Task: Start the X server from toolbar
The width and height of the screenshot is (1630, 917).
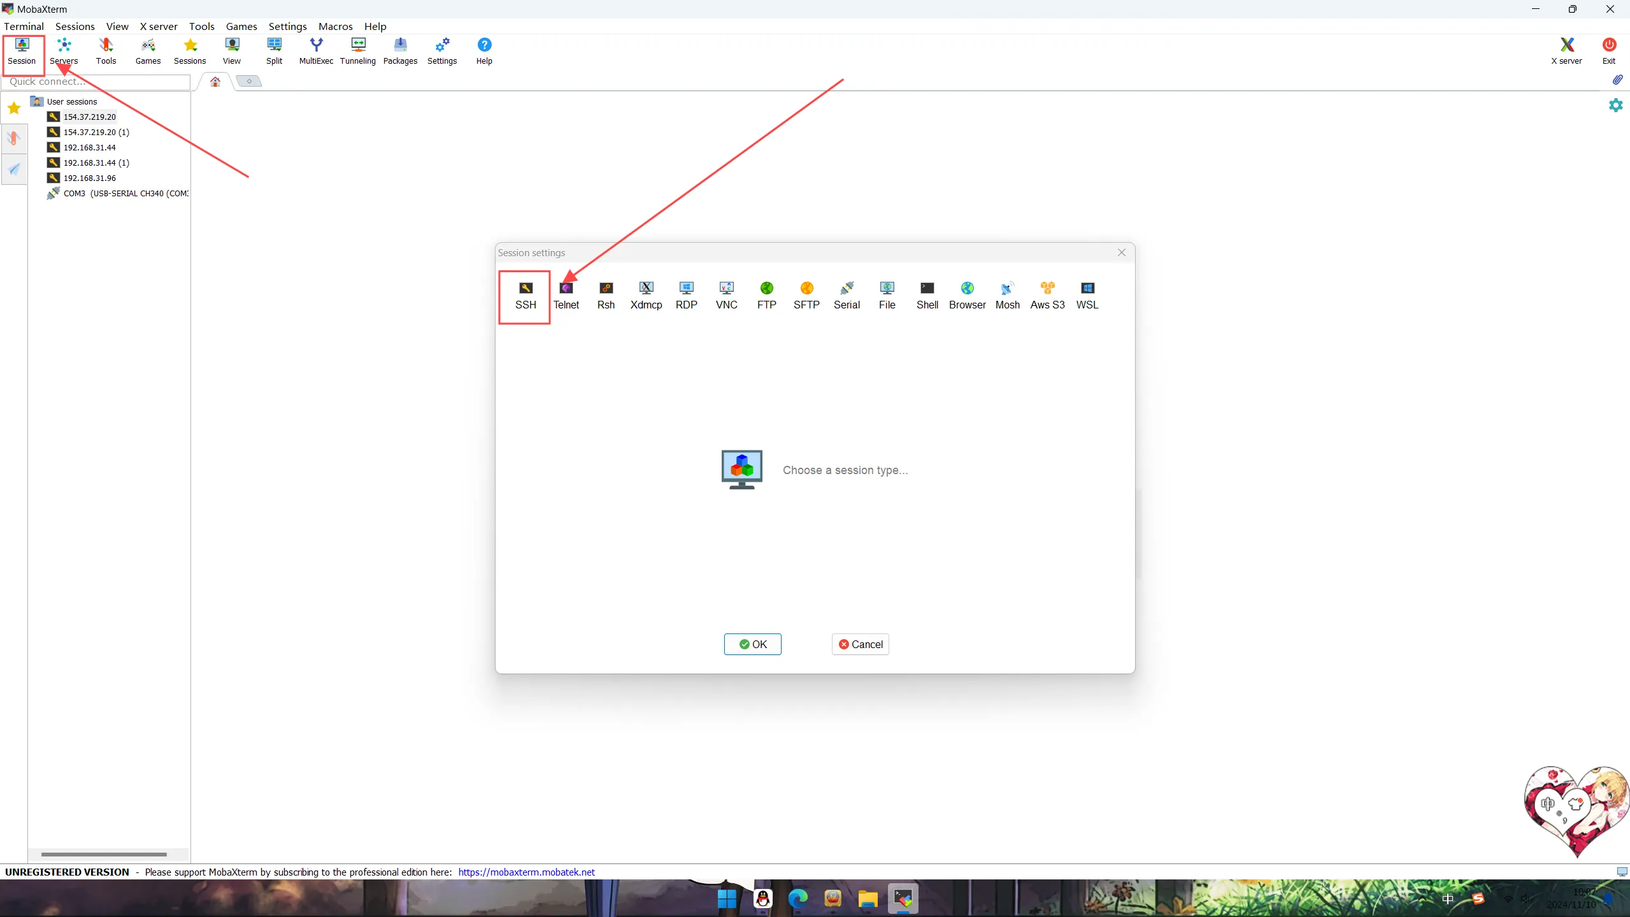Action: (1566, 51)
